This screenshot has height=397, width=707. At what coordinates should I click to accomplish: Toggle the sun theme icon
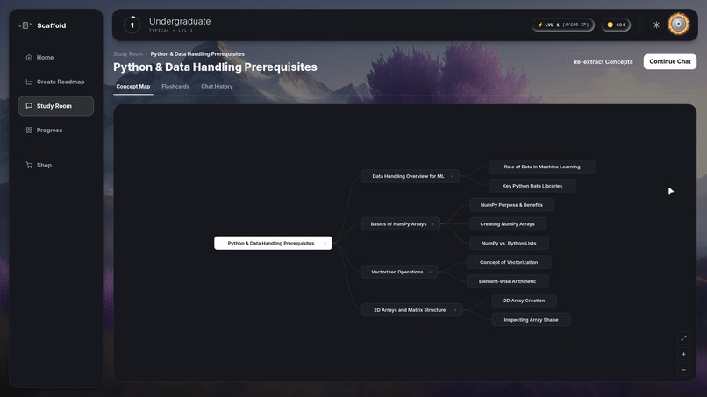pos(656,25)
